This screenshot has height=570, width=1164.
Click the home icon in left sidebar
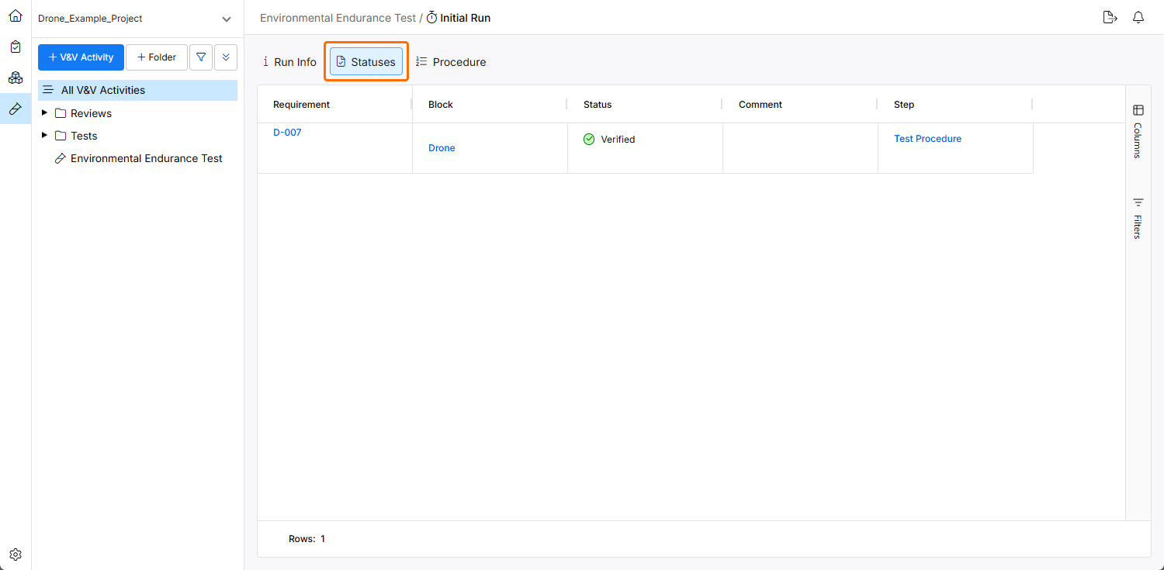16,16
